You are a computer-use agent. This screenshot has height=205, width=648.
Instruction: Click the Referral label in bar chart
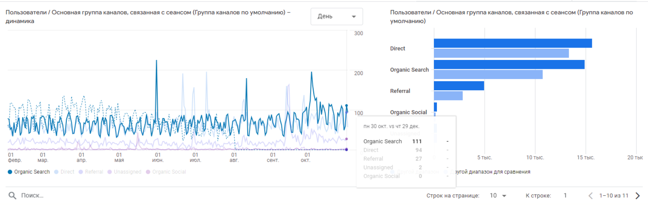tap(400, 91)
